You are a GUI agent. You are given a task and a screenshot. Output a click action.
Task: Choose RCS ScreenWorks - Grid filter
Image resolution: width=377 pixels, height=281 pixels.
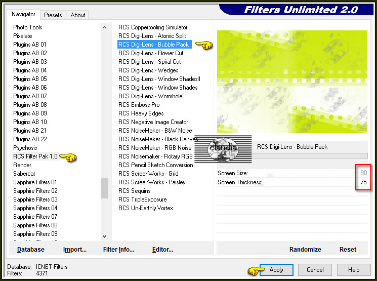tap(148, 174)
